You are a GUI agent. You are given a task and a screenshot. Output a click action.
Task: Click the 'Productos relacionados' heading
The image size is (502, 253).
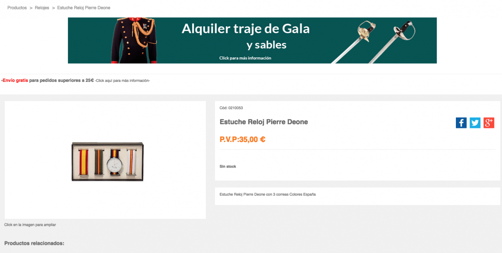click(34, 243)
